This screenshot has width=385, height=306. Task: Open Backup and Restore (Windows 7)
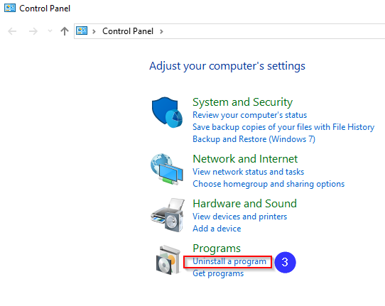pyautogui.click(x=254, y=139)
